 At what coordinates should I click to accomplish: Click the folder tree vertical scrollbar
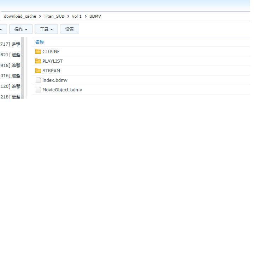23,68
